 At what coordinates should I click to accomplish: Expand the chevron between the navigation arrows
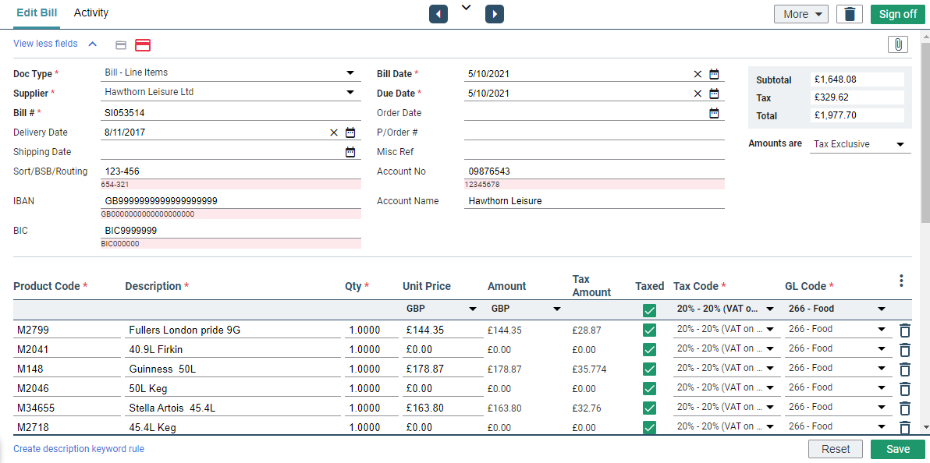point(467,7)
